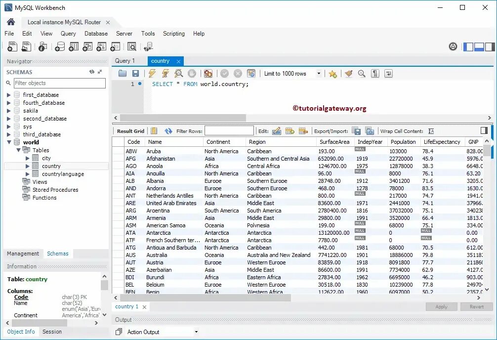Screen dimensions: 497x340
Task: Open the Database menu
Action: point(96,33)
